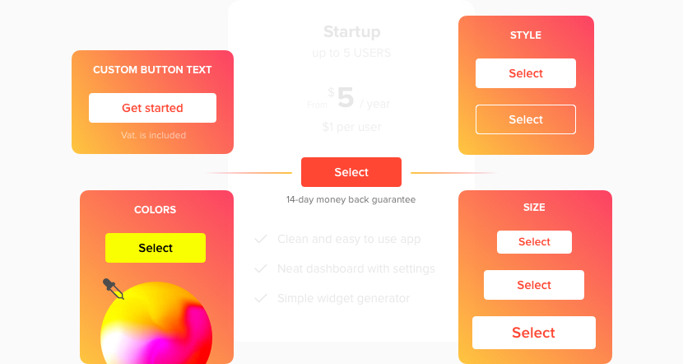Click the eyedropper color picker icon
Viewport: 683px width, 364px height.
[113, 288]
